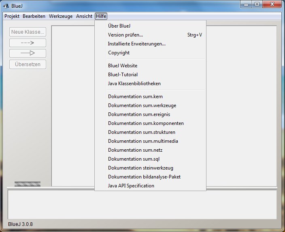Open the Bearbeiten menu
285x232 pixels.
(34, 16)
